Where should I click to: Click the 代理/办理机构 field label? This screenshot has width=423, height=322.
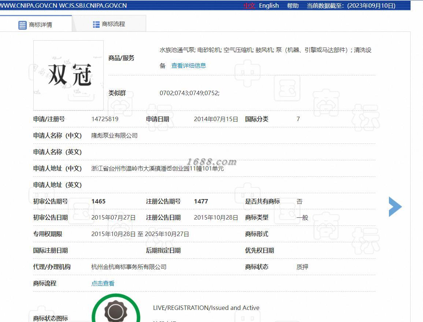pyautogui.click(x=52, y=267)
